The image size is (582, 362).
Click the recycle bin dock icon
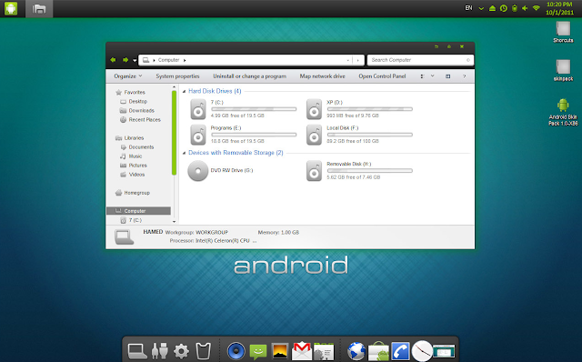tap(203, 351)
